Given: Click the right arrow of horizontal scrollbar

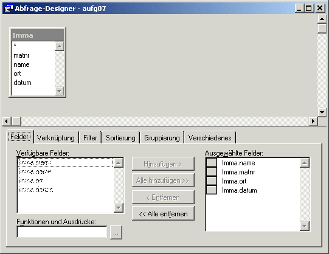Looking at the screenshot, I should [313, 121].
